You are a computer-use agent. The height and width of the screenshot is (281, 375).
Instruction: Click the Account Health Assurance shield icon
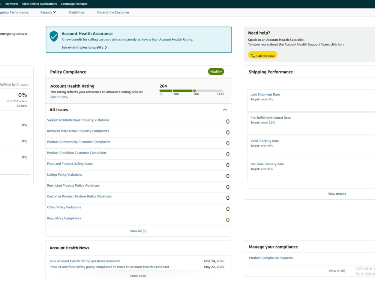click(54, 36)
